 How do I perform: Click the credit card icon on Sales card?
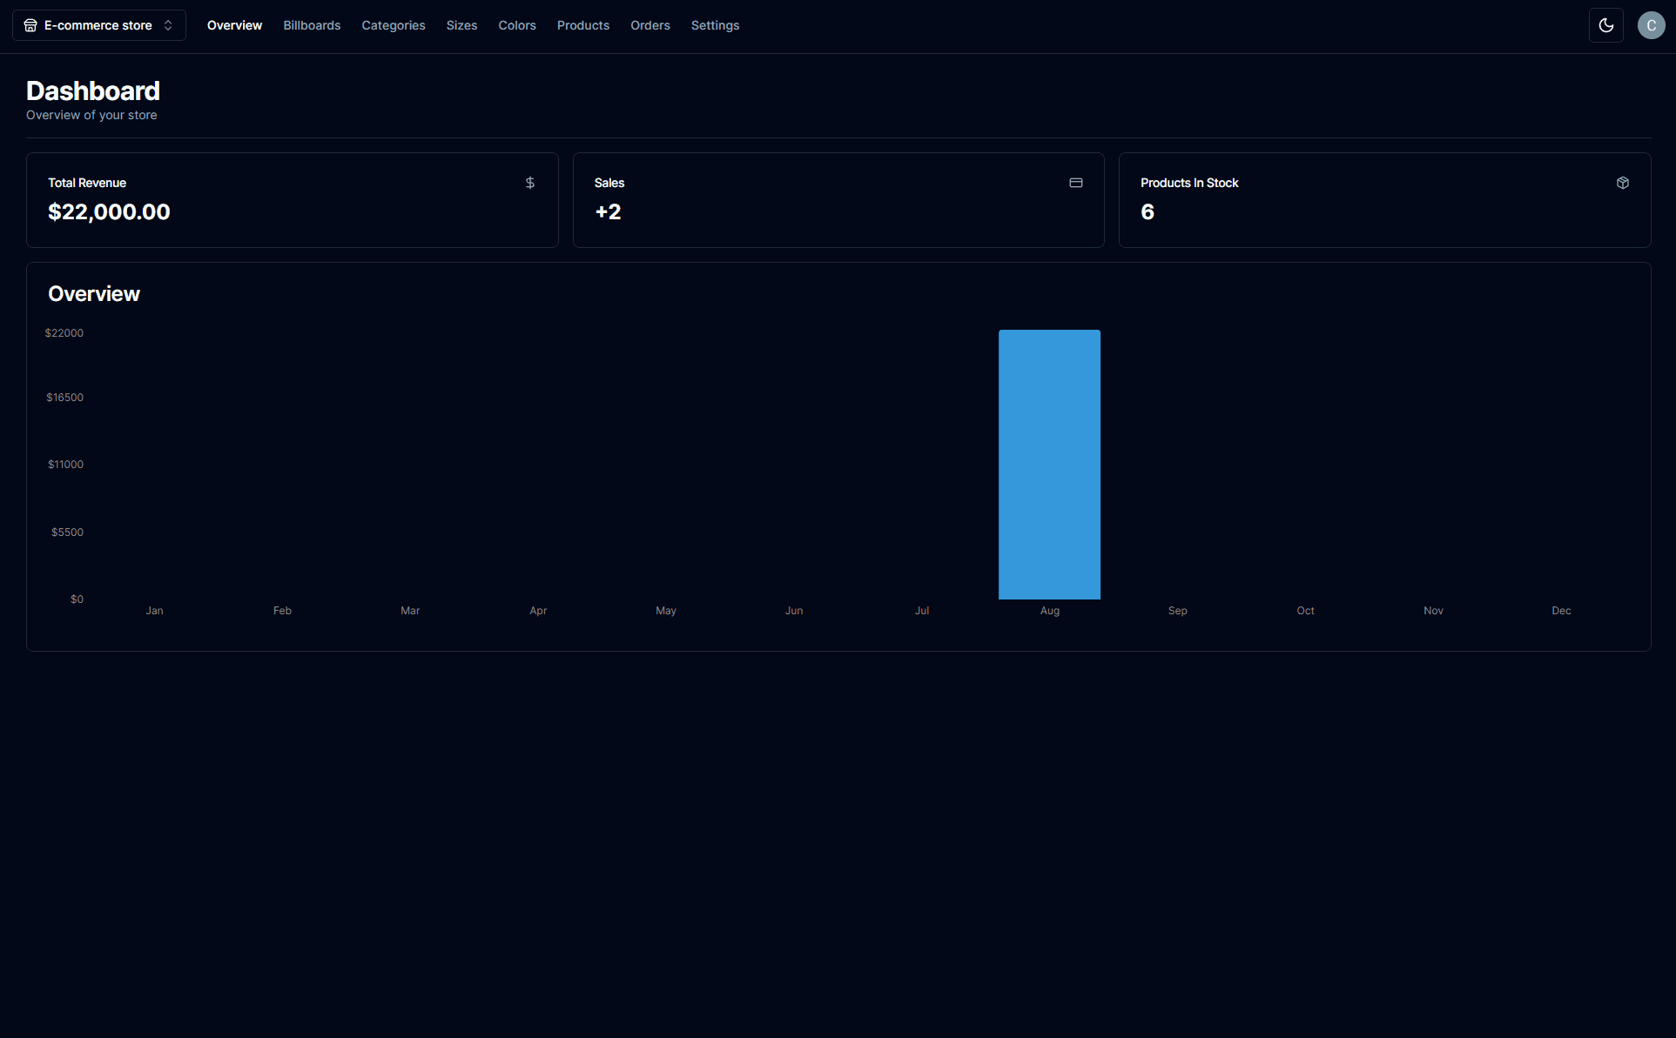1076,183
